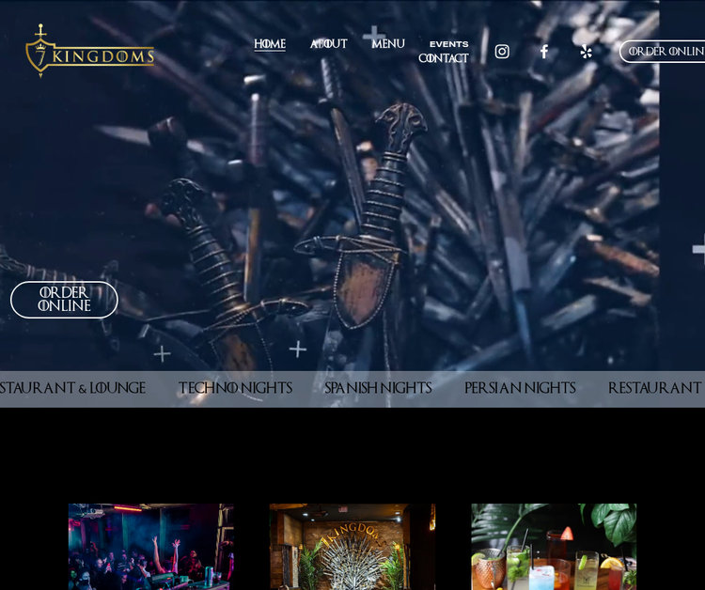Click the hero Order Online button
Screen dimensions: 705x590
click(64, 300)
